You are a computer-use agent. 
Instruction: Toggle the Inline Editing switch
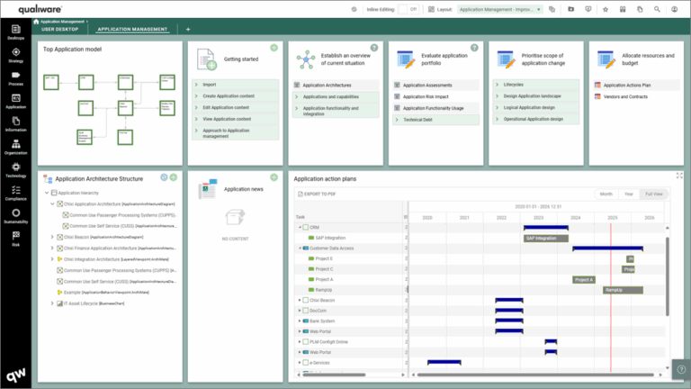[411, 9]
